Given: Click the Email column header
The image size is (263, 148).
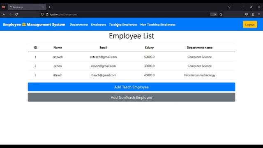Looking at the screenshot, I should (x=103, y=48).
